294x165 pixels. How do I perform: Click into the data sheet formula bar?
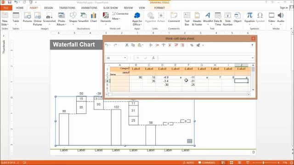pyautogui.click(x=204, y=58)
